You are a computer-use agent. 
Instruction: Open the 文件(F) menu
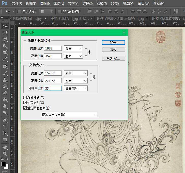click(17, 3)
